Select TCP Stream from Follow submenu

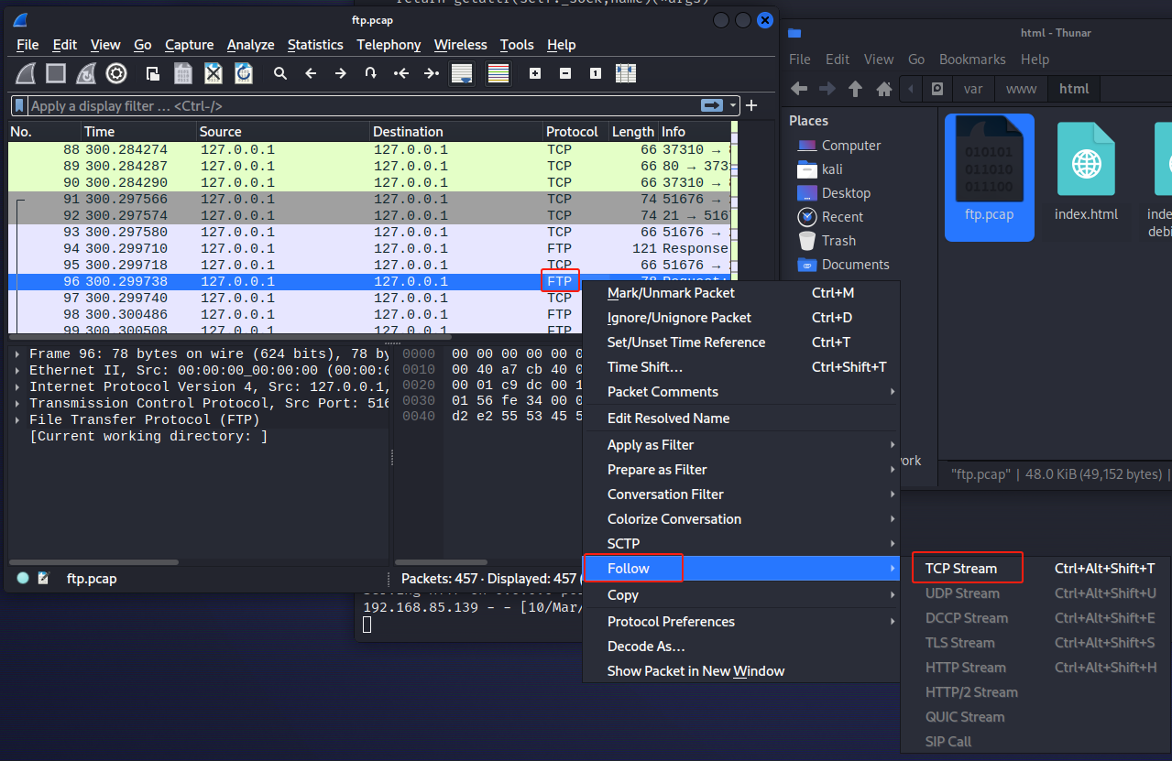[x=960, y=569]
